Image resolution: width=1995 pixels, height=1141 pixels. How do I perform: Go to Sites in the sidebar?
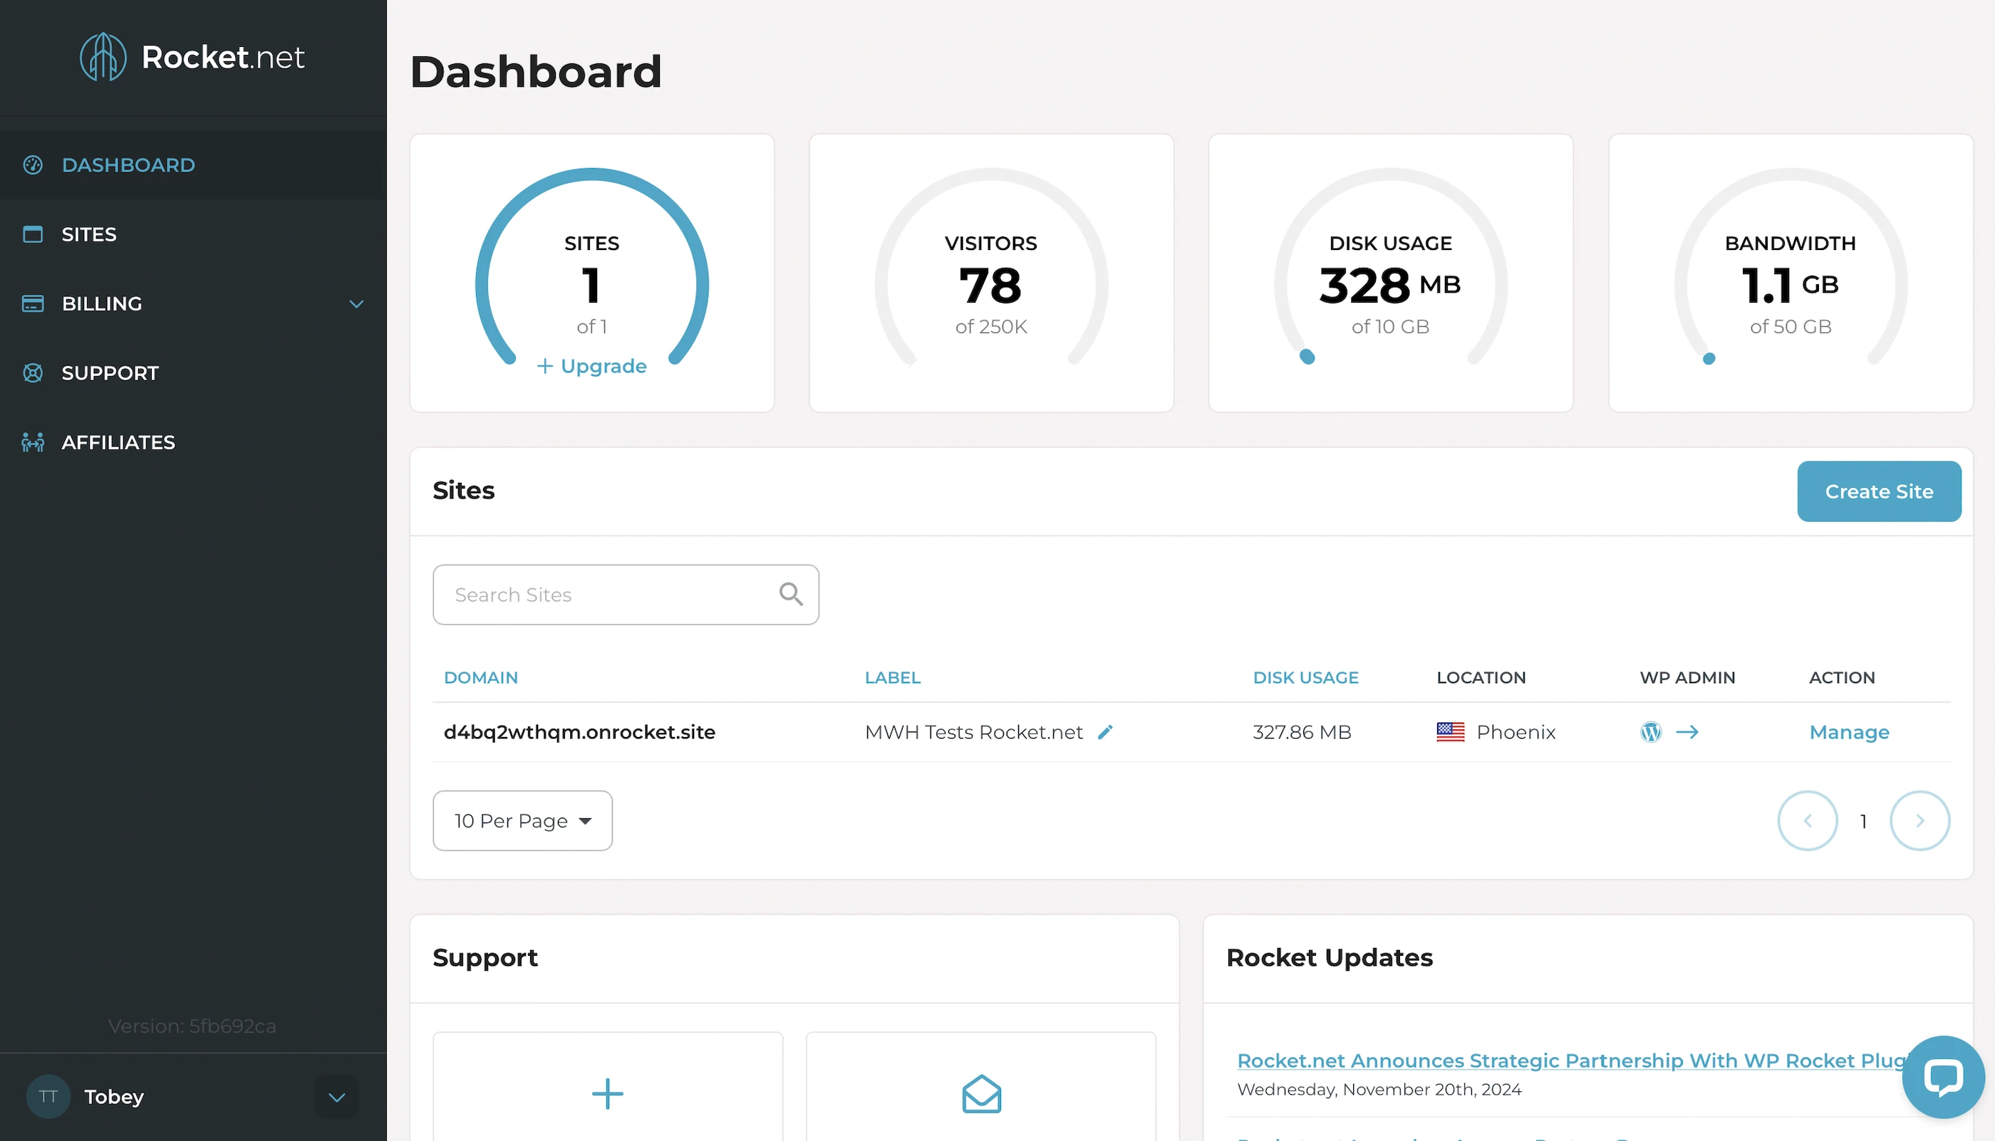pyautogui.click(x=88, y=234)
